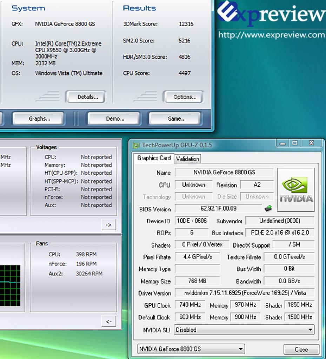326x359 pixels.
Task: Click the GPU-Z title bar app icon
Action: pyautogui.click(x=136, y=145)
